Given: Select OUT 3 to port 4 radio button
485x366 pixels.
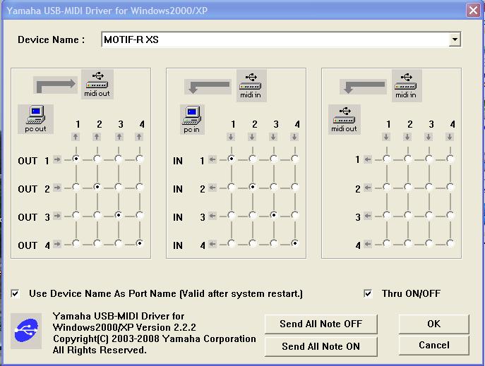Looking at the screenshot, I should (140, 215).
